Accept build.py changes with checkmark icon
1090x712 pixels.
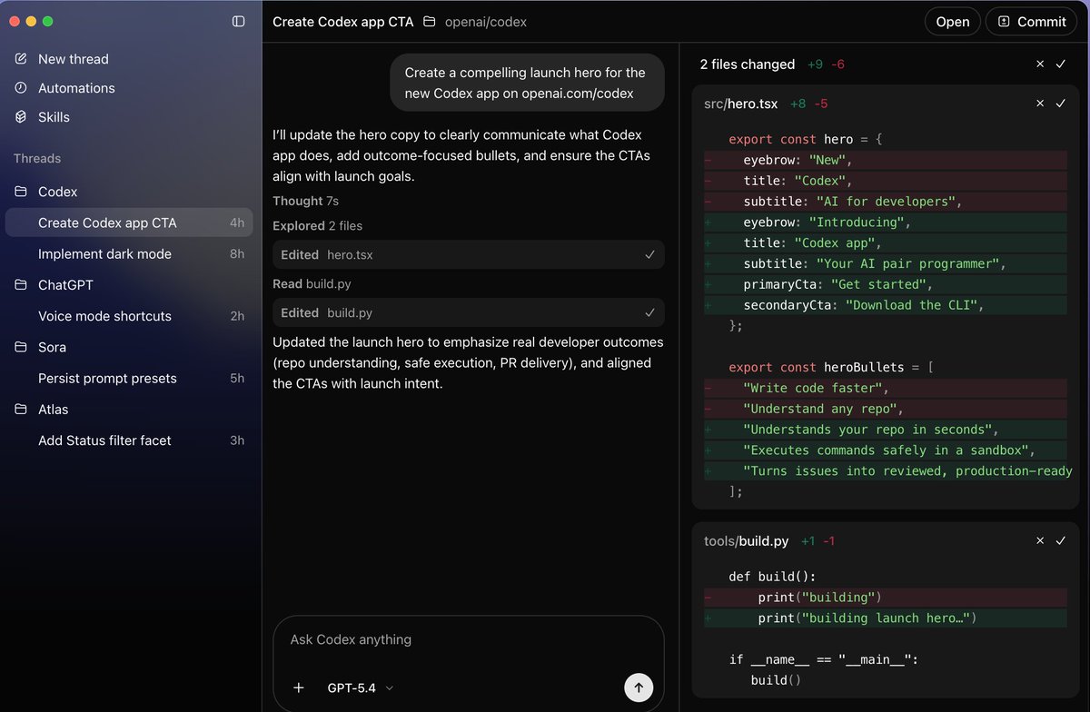pyautogui.click(x=1060, y=540)
